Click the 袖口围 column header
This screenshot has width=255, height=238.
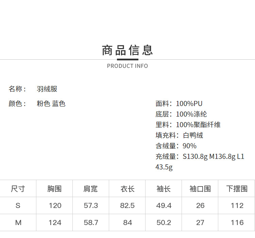point(200,189)
